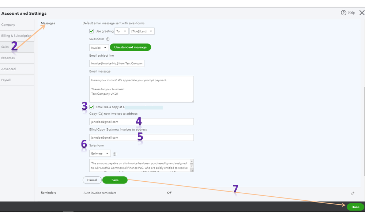Close Account and Settings with the X

click(x=362, y=13)
